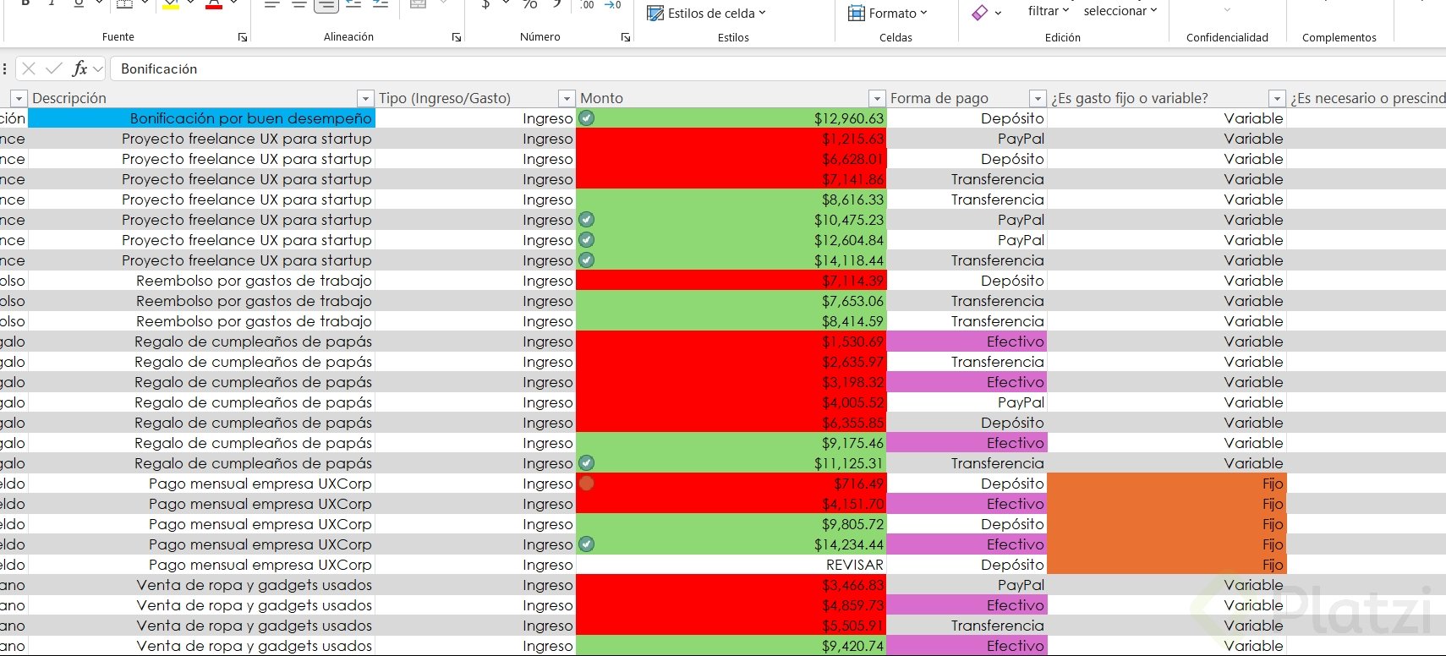Select the red amount $1,215.63

pos(731,139)
